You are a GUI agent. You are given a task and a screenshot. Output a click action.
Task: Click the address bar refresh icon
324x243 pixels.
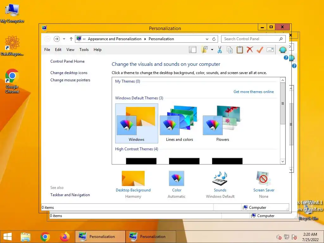[x=214, y=39]
